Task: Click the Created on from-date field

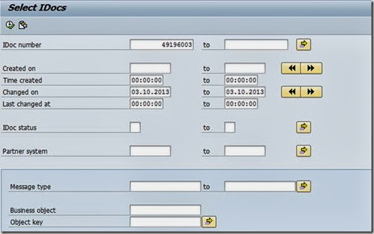Action: [x=150, y=68]
